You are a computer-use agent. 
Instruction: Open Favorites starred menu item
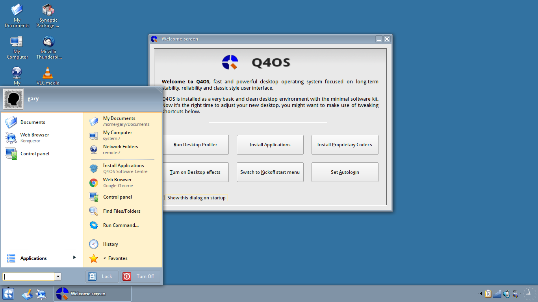[x=122, y=258]
